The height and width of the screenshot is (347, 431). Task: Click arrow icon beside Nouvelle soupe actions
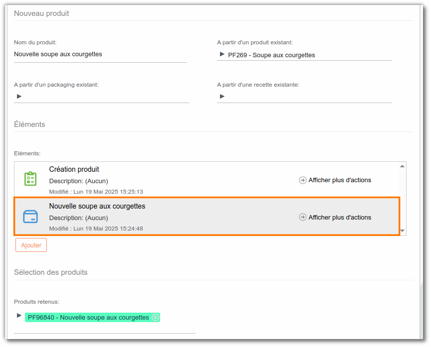303,217
